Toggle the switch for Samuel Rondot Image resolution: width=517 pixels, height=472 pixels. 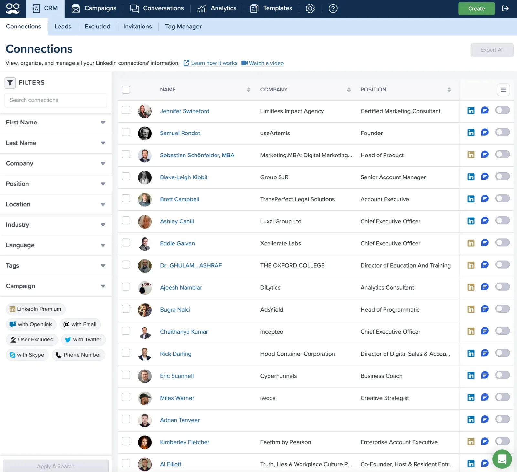(x=502, y=132)
